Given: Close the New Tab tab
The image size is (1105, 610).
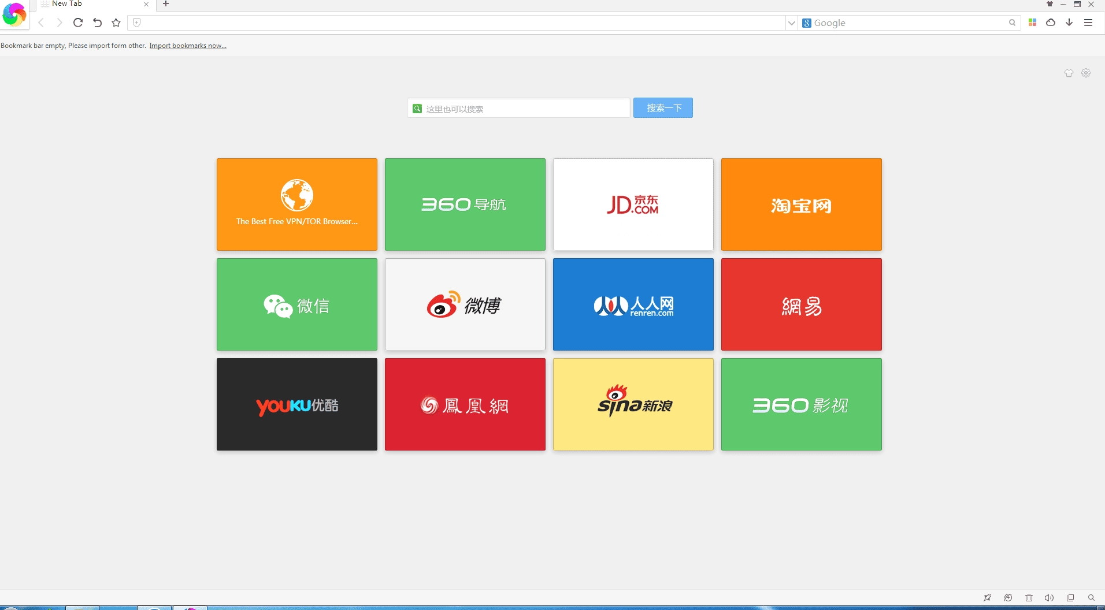Looking at the screenshot, I should pyautogui.click(x=146, y=4).
